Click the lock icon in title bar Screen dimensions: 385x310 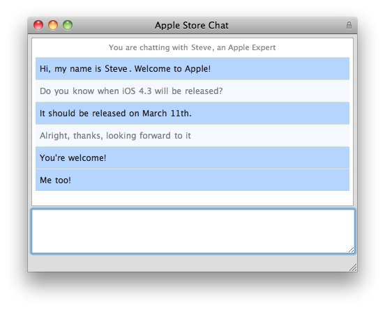pos(349,25)
